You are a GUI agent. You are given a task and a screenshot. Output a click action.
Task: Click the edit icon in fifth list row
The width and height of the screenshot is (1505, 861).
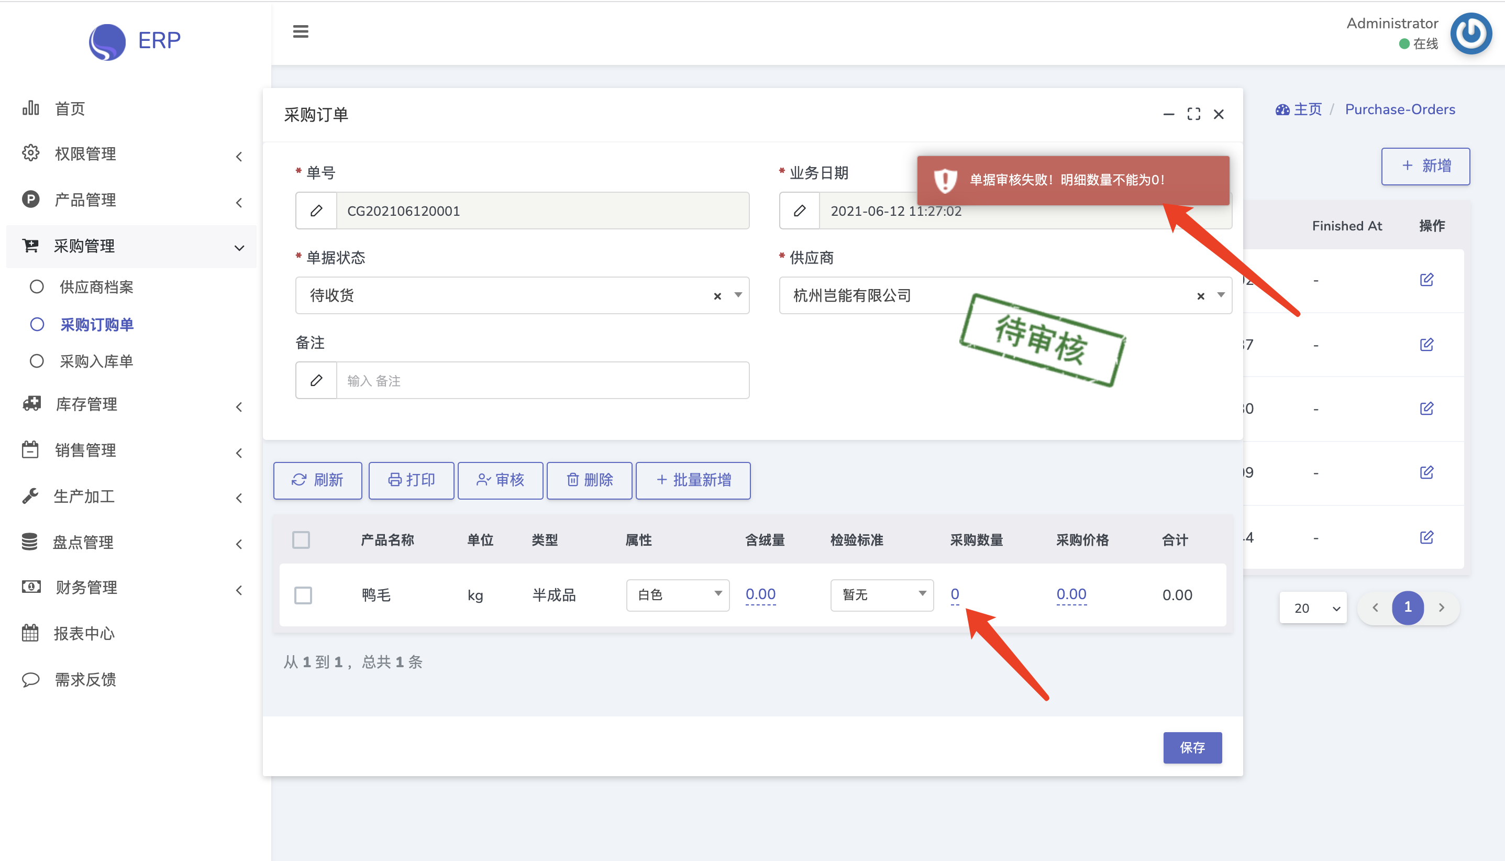(x=1426, y=537)
